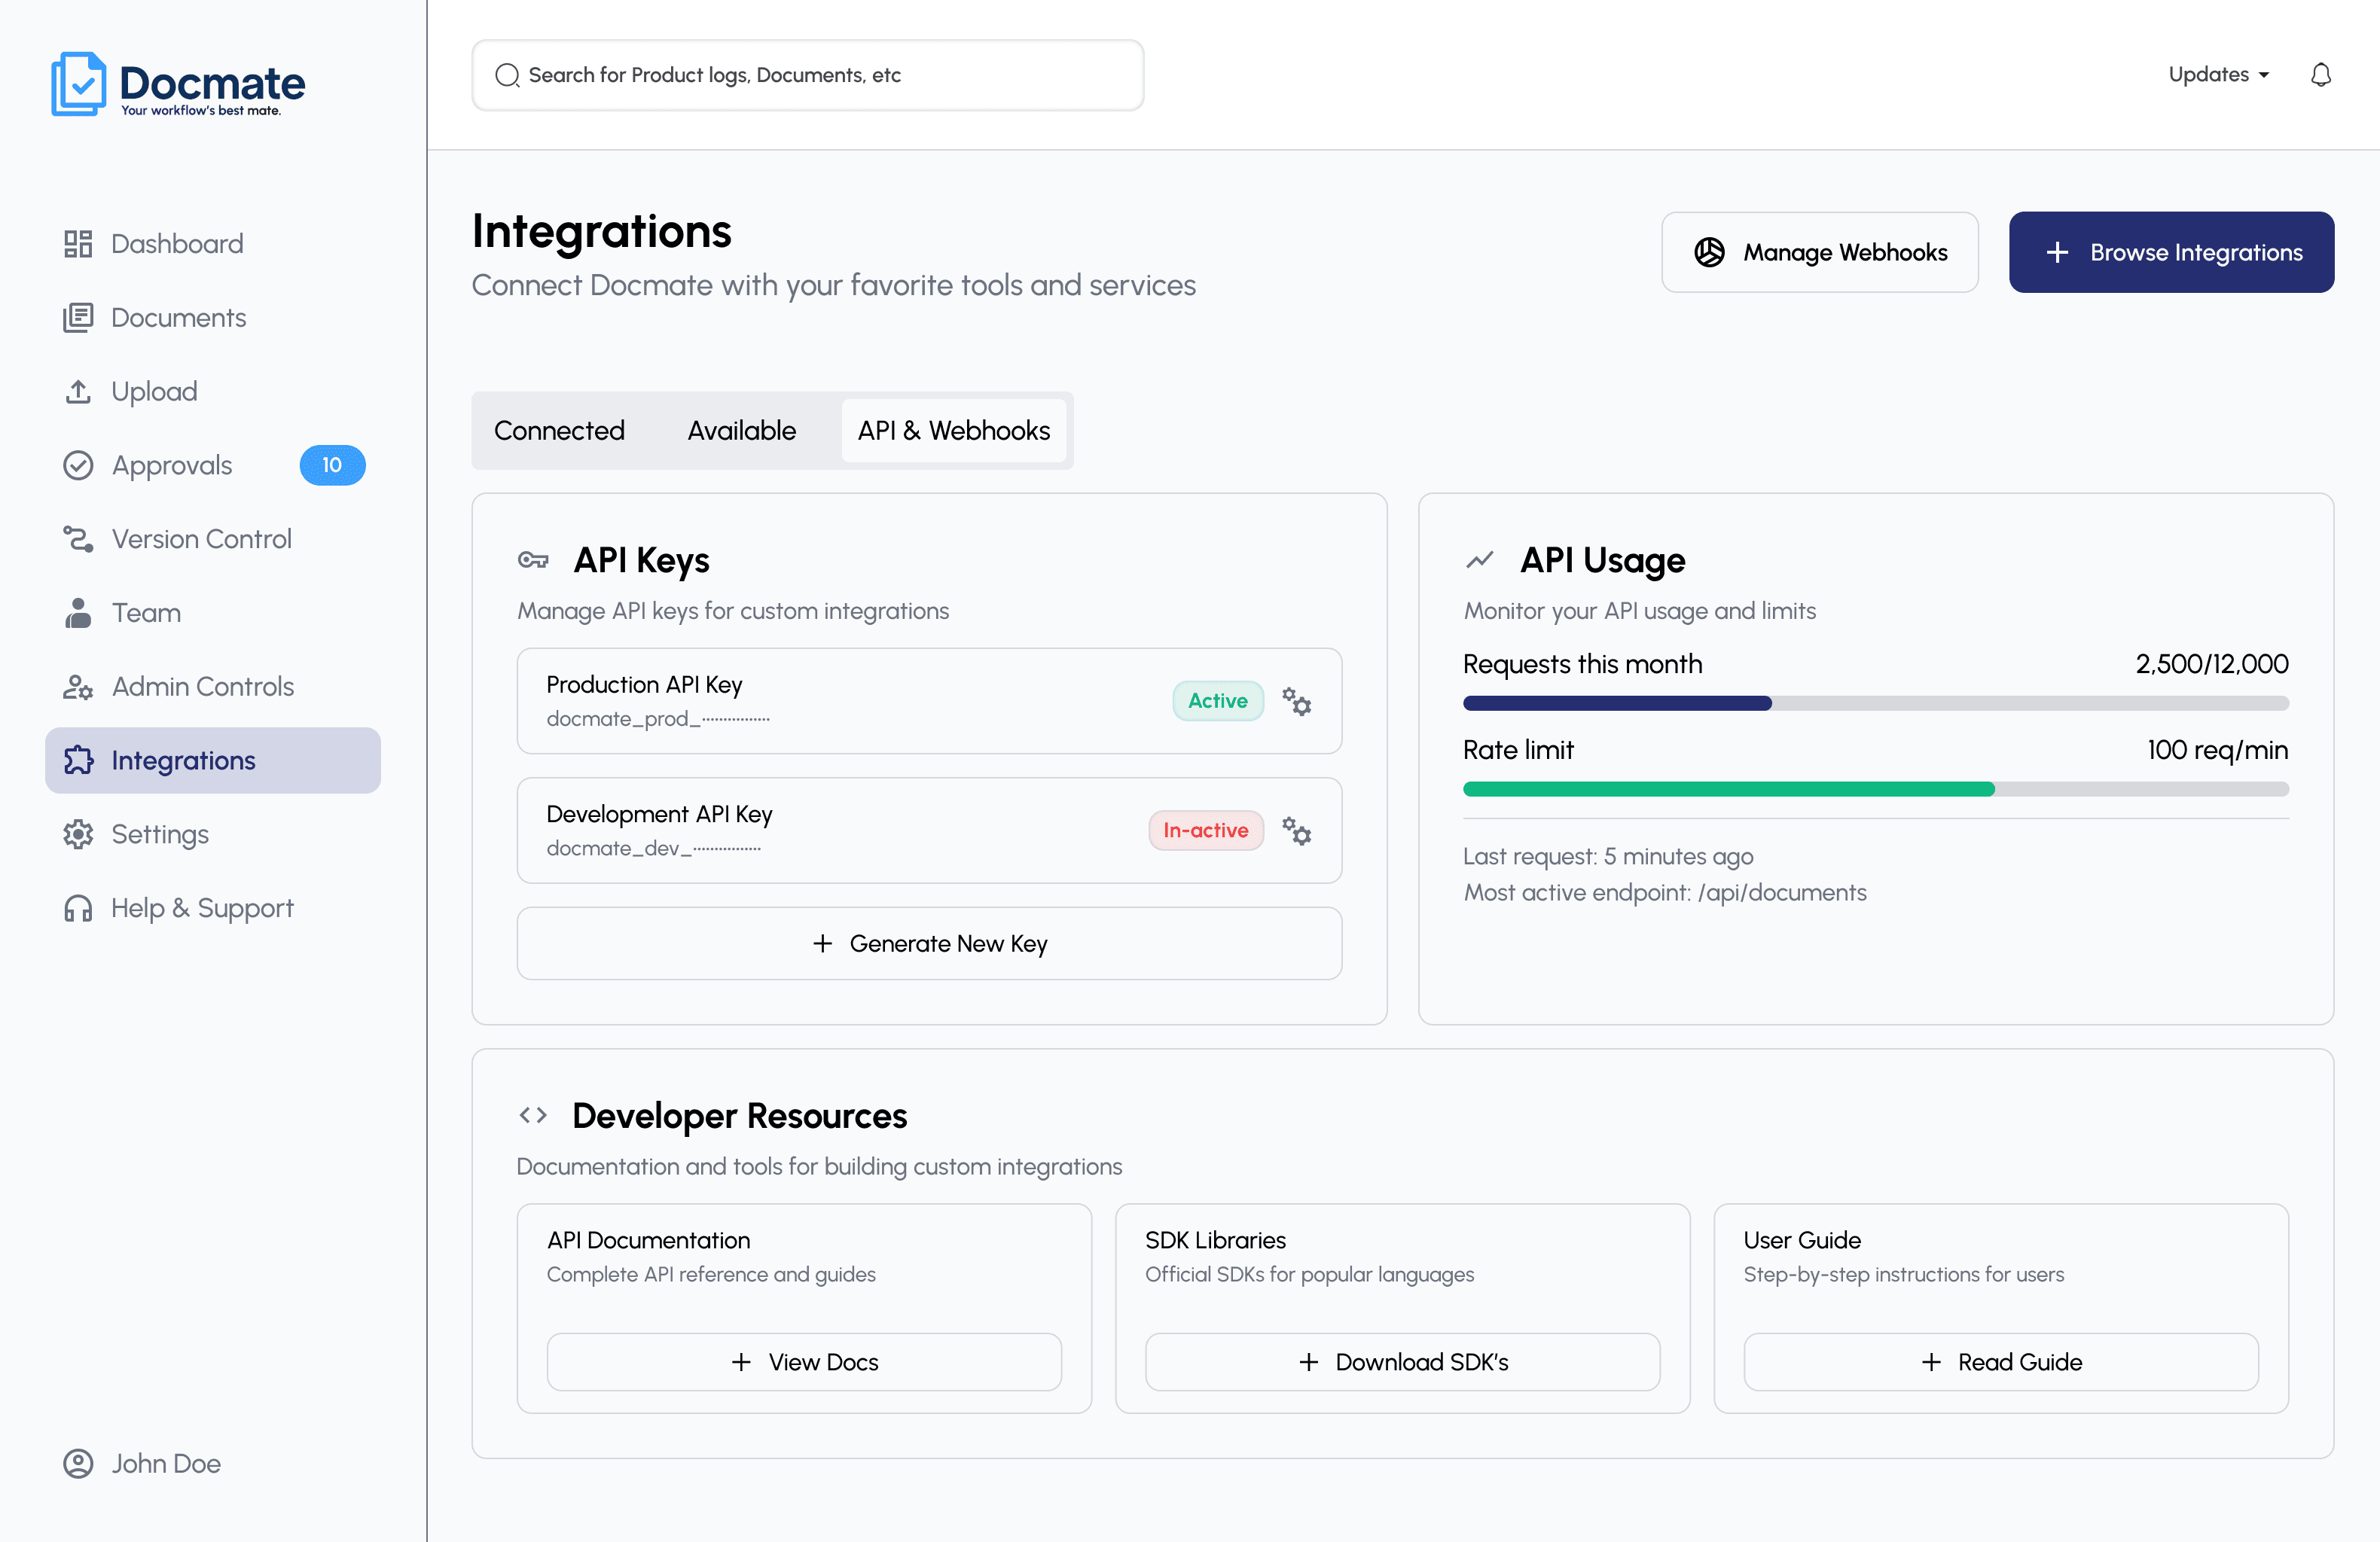2380x1542 pixels.
Task: Open the Team page
Action: coord(213,613)
